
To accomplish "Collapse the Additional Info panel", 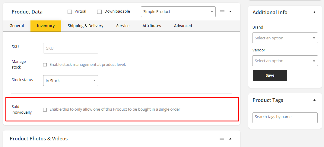I will pyautogui.click(x=314, y=12).
